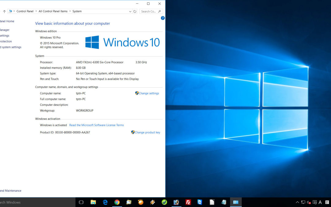The image size is (331, 207).
Task: Select the processor name text
Action: click(100, 62)
